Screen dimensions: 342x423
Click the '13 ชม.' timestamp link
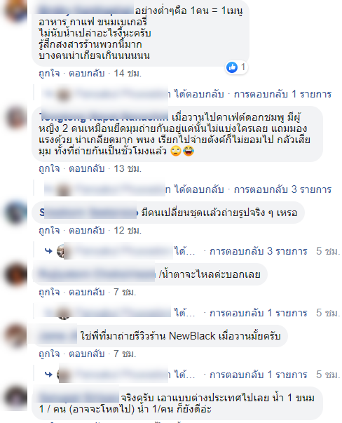[x=128, y=168]
